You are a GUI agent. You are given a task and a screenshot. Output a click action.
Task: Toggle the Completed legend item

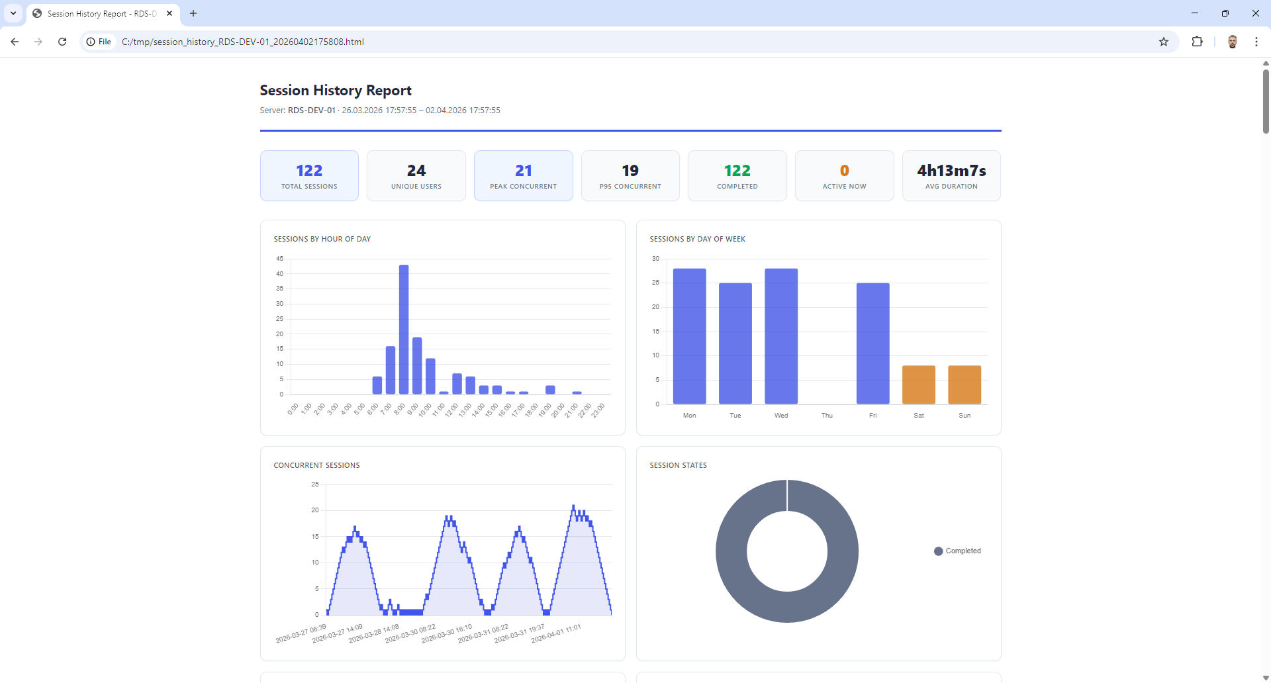(957, 551)
